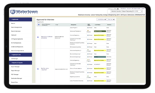
Task: Click the teal Admitted status badge
Action: click(100, 57)
